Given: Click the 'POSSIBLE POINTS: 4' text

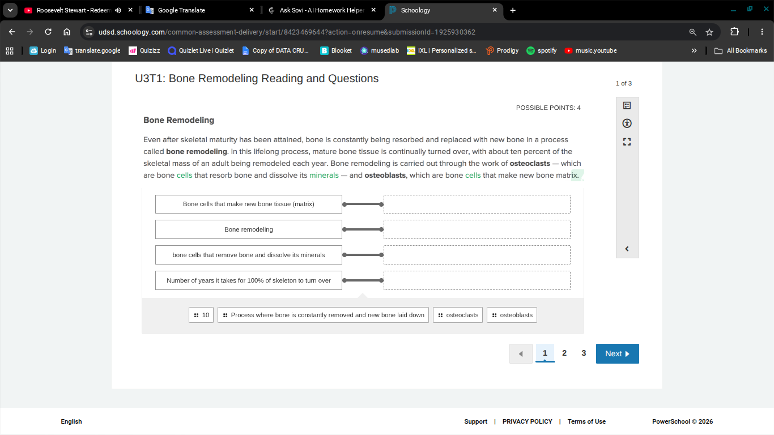Looking at the screenshot, I should pyautogui.click(x=548, y=108).
